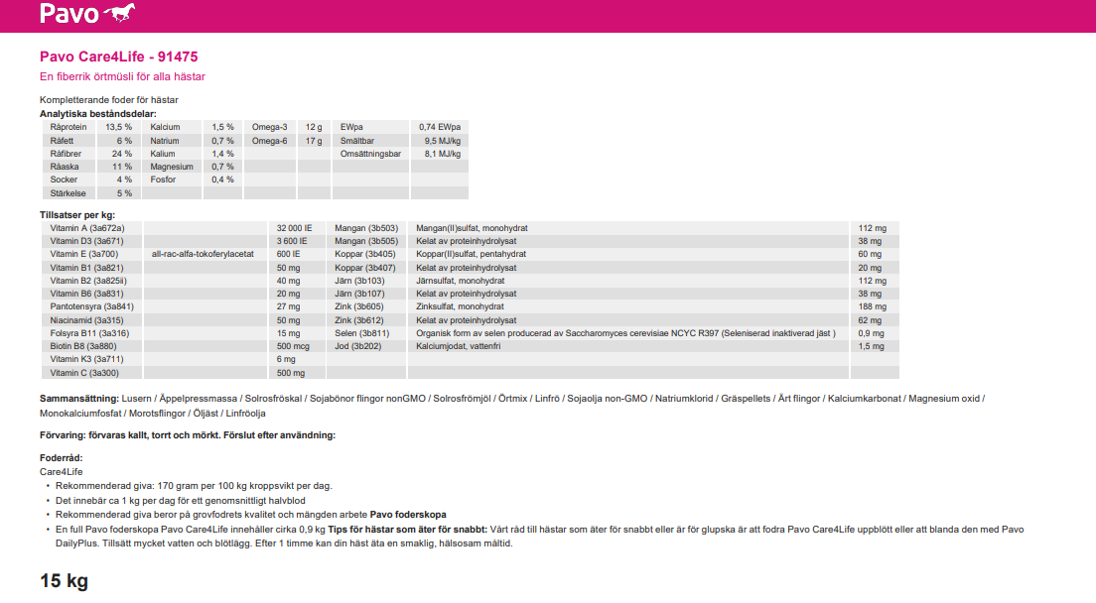Click the Vitamin A (3a672a) cell
The height and width of the screenshot is (603, 1096).
coord(87,228)
